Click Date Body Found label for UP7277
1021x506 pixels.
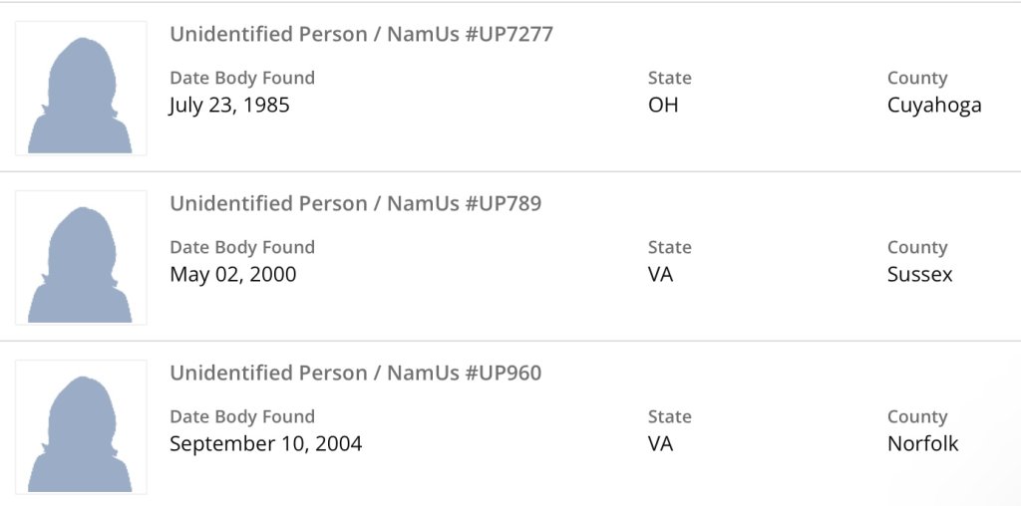pos(241,78)
